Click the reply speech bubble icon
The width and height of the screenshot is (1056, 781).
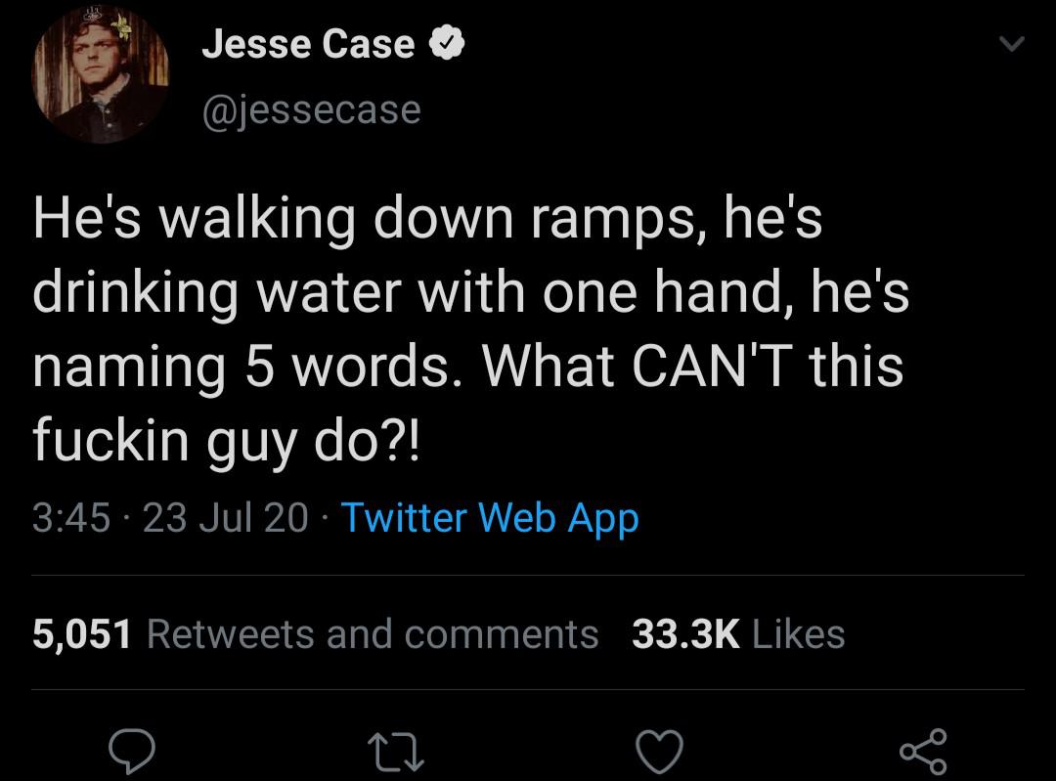(134, 751)
